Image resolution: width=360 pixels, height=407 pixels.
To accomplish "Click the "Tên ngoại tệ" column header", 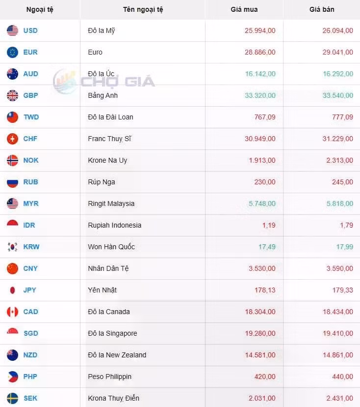I will coord(143,9).
